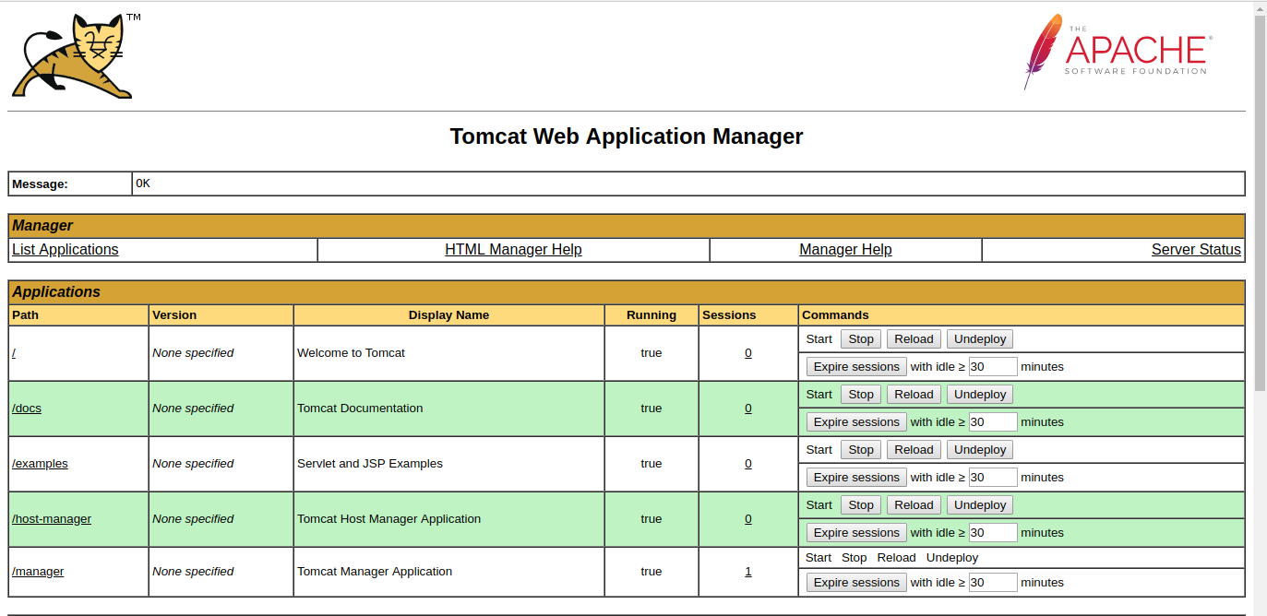Click idle minutes field for /docs
Viewport: 1267px width, 616px height.
tap(993, 422)
